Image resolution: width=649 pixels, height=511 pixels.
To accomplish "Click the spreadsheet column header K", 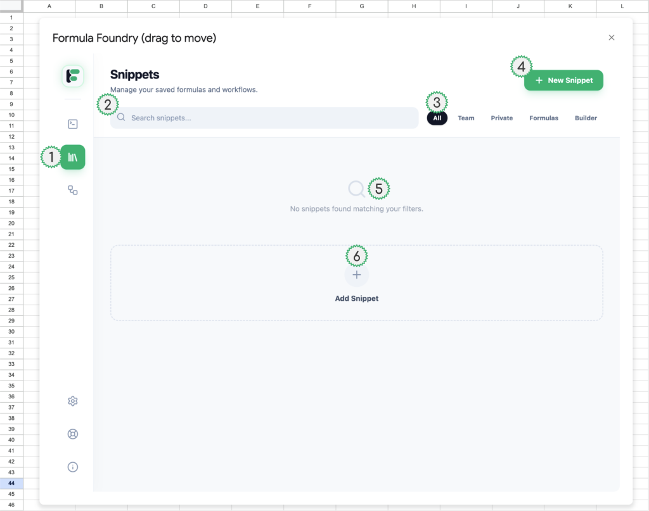I will point(570,6).
